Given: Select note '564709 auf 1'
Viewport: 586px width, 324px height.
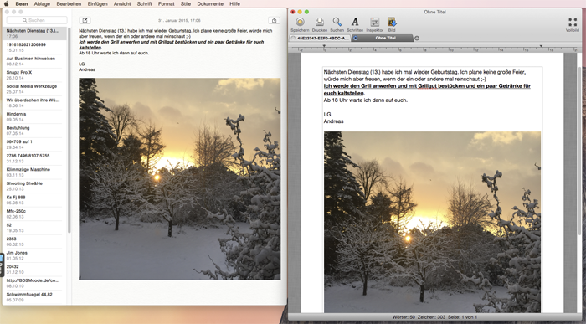Looking at the screenshot, I should click(x=34, y=144).
